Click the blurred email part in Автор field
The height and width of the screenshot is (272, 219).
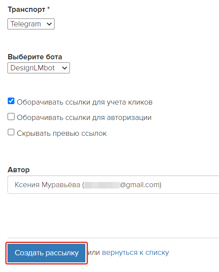[x=102, y=185]
